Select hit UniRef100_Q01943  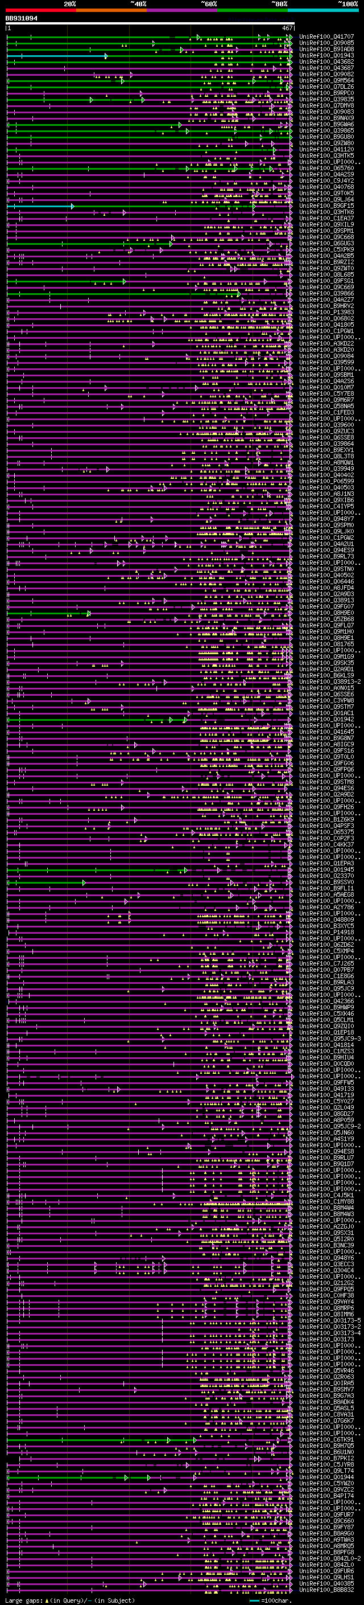(x=326, y=55)
